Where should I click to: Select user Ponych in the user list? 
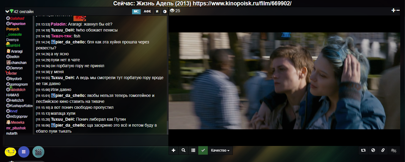(x=12, y=29)
